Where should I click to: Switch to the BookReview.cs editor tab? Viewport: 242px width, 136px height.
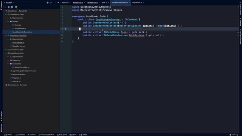point(137,3)
